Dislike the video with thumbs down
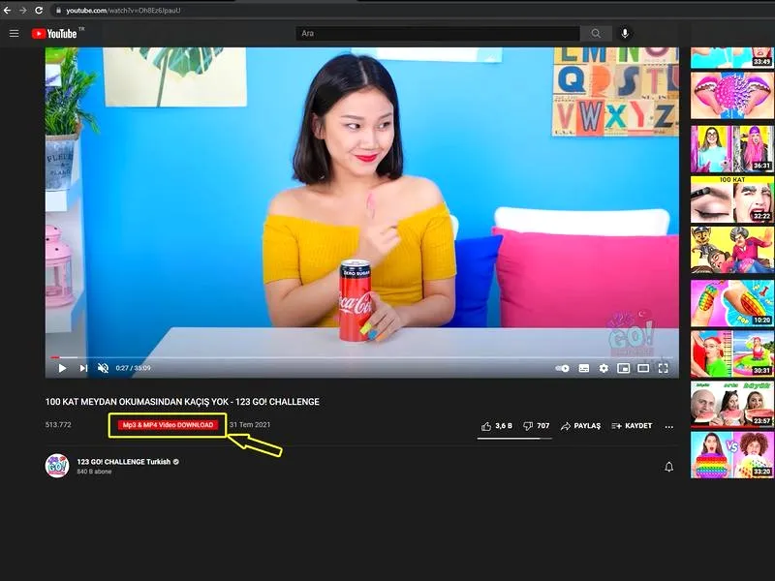 click(x=536, y=426)
